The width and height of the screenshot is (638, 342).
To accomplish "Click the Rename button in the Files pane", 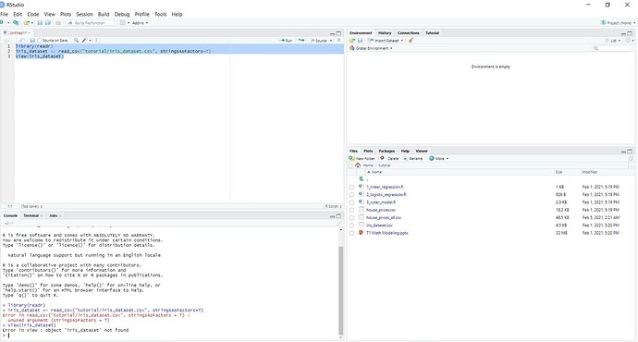I will (x=412, y=158).
